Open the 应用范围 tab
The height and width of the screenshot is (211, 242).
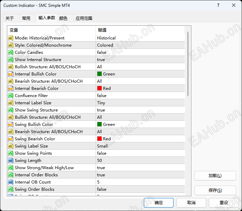pos(84,19)
